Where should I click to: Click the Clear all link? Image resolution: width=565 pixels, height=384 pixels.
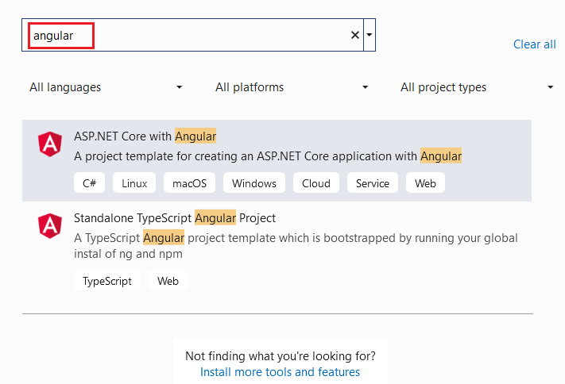pos(534,44)
